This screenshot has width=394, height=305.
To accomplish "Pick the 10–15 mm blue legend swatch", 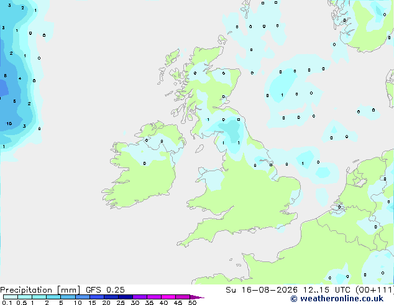I will (82, 297).
